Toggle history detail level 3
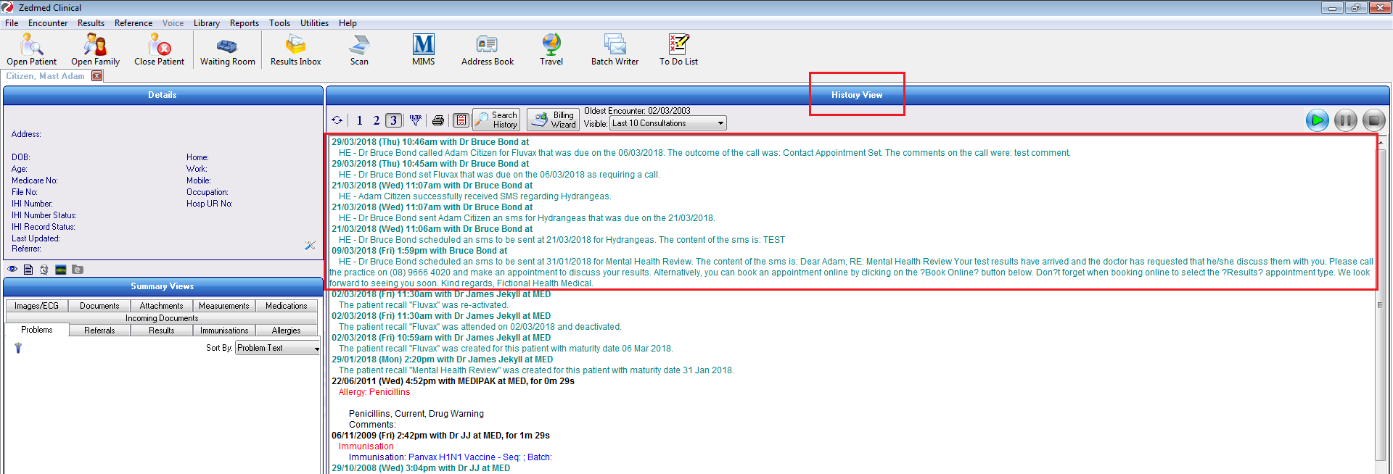Image resolution: width=1393 pixels, height=474 pixels. [x=393, y=120]
